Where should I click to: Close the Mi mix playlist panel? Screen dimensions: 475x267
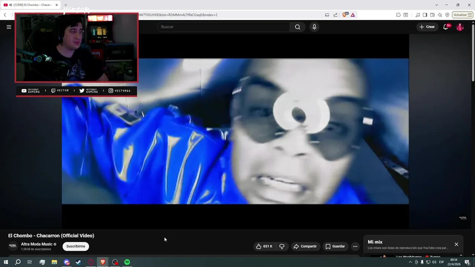[456, 244]
